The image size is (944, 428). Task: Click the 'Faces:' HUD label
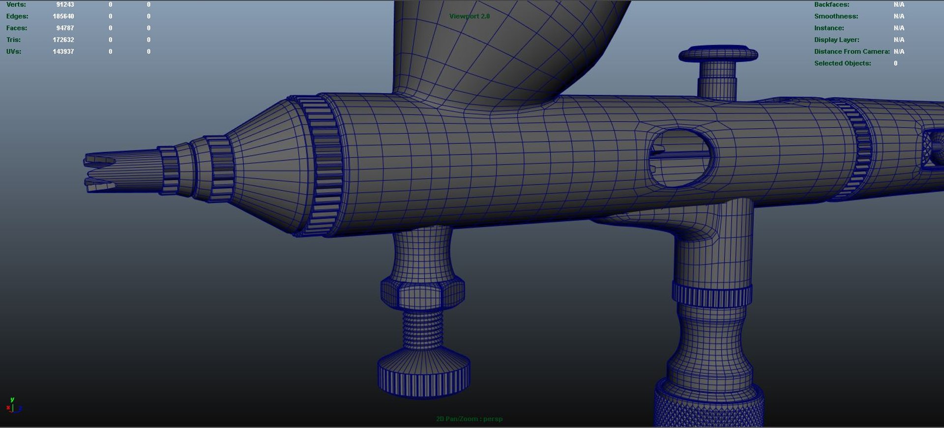(17, 28)
